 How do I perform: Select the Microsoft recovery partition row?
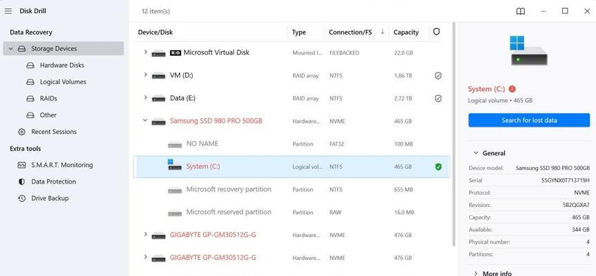pyautogui.click(x=291, y=190)
